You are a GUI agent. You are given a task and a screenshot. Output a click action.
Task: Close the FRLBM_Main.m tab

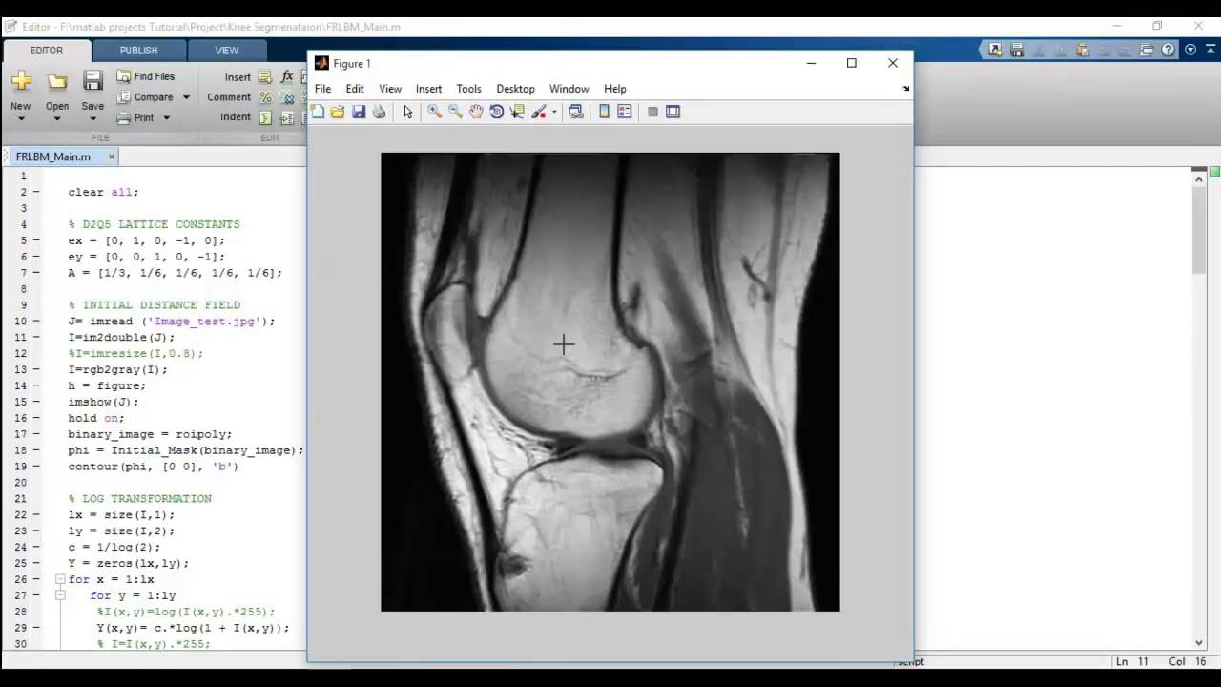pyautogui.click(x=111, y=156)
